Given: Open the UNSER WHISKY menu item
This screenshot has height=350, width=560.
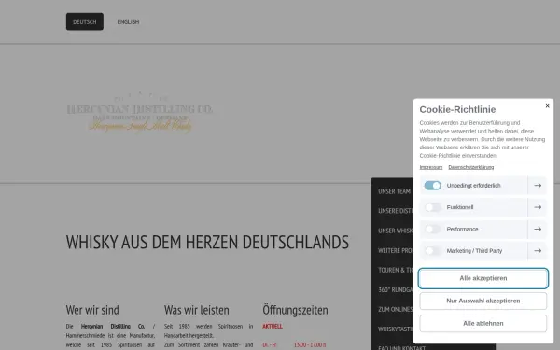Looking at the screenshot, I should click(396, 231).
